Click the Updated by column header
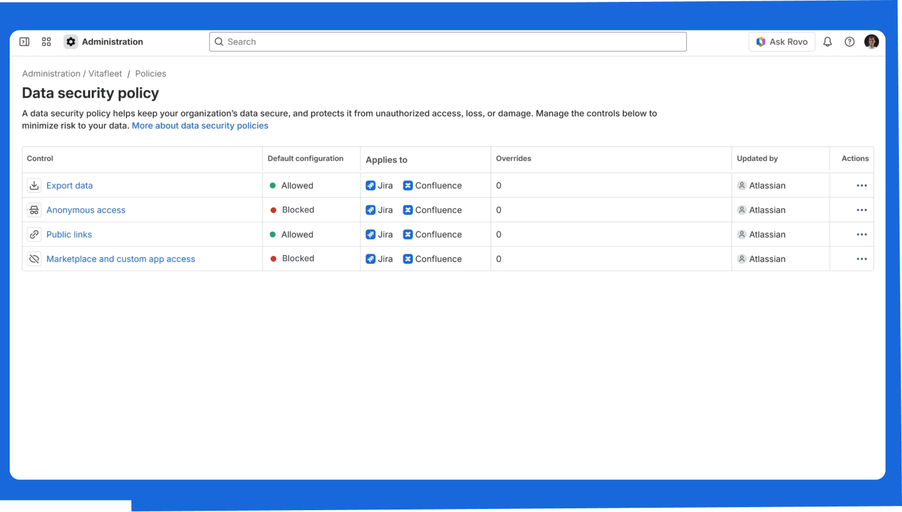This screenshot has width=902, height=512. [x=757, y=159]
